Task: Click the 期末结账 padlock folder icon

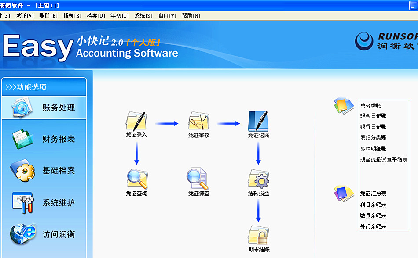Action: [258, 235]
